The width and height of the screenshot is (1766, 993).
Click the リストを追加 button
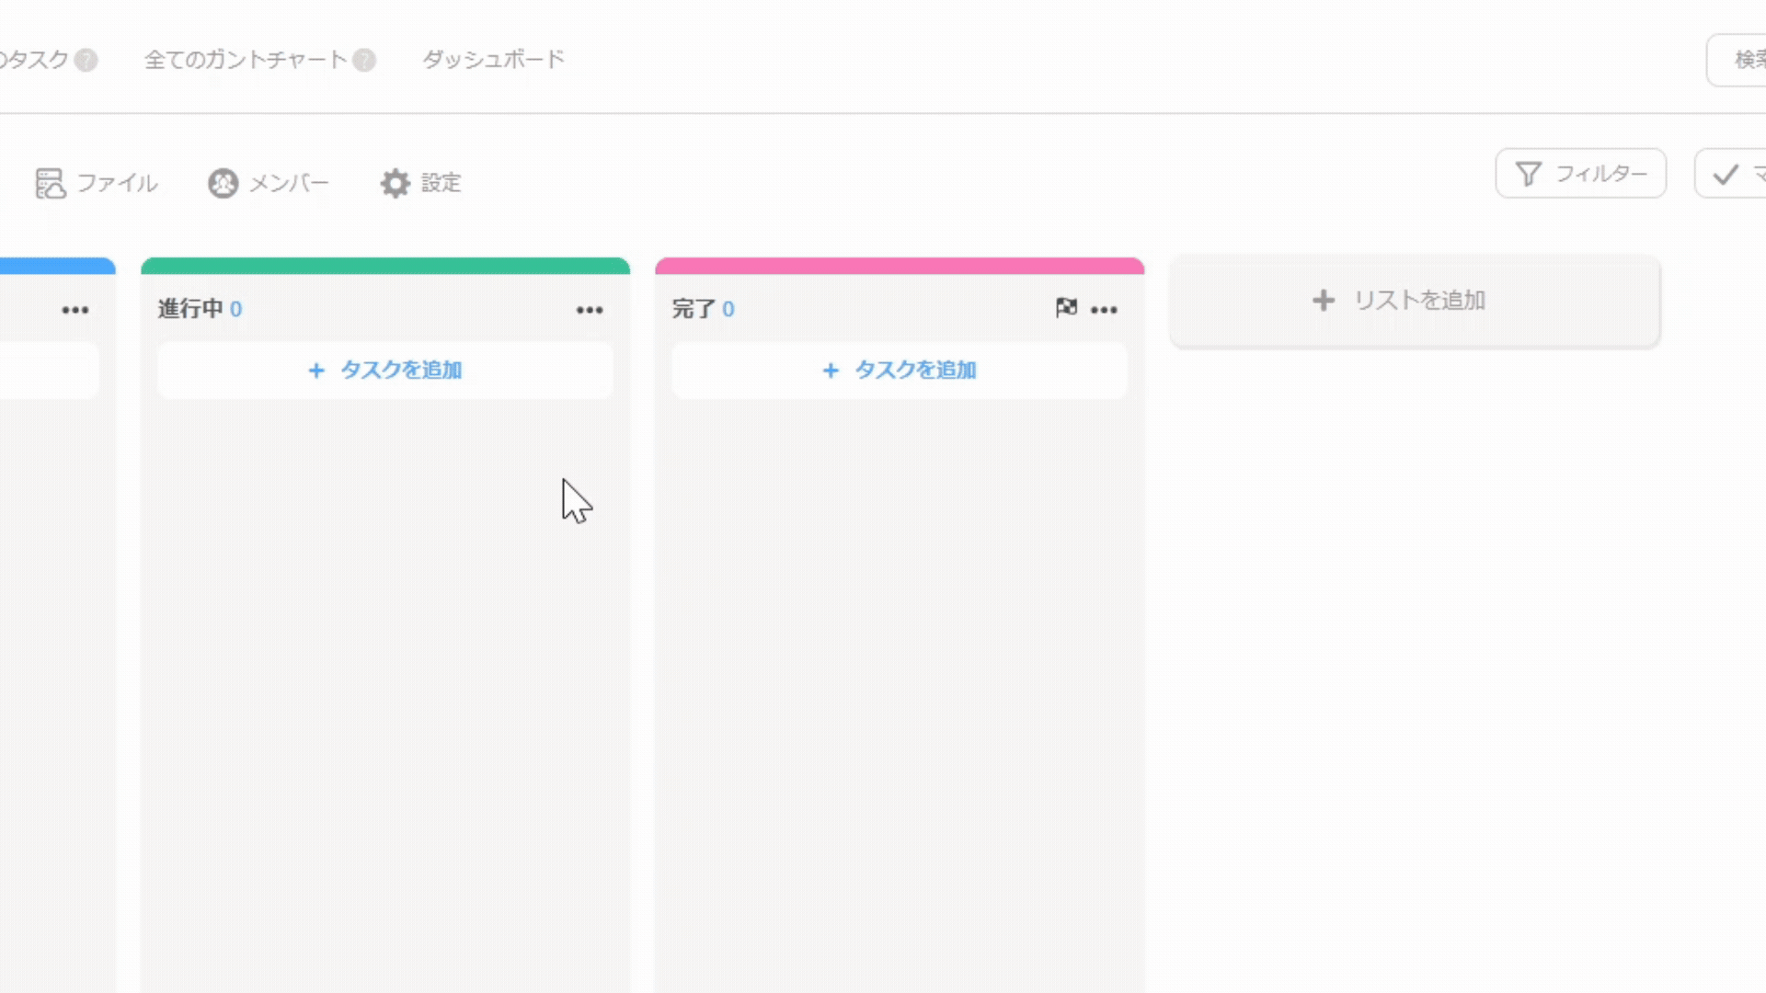[1416, 300]
